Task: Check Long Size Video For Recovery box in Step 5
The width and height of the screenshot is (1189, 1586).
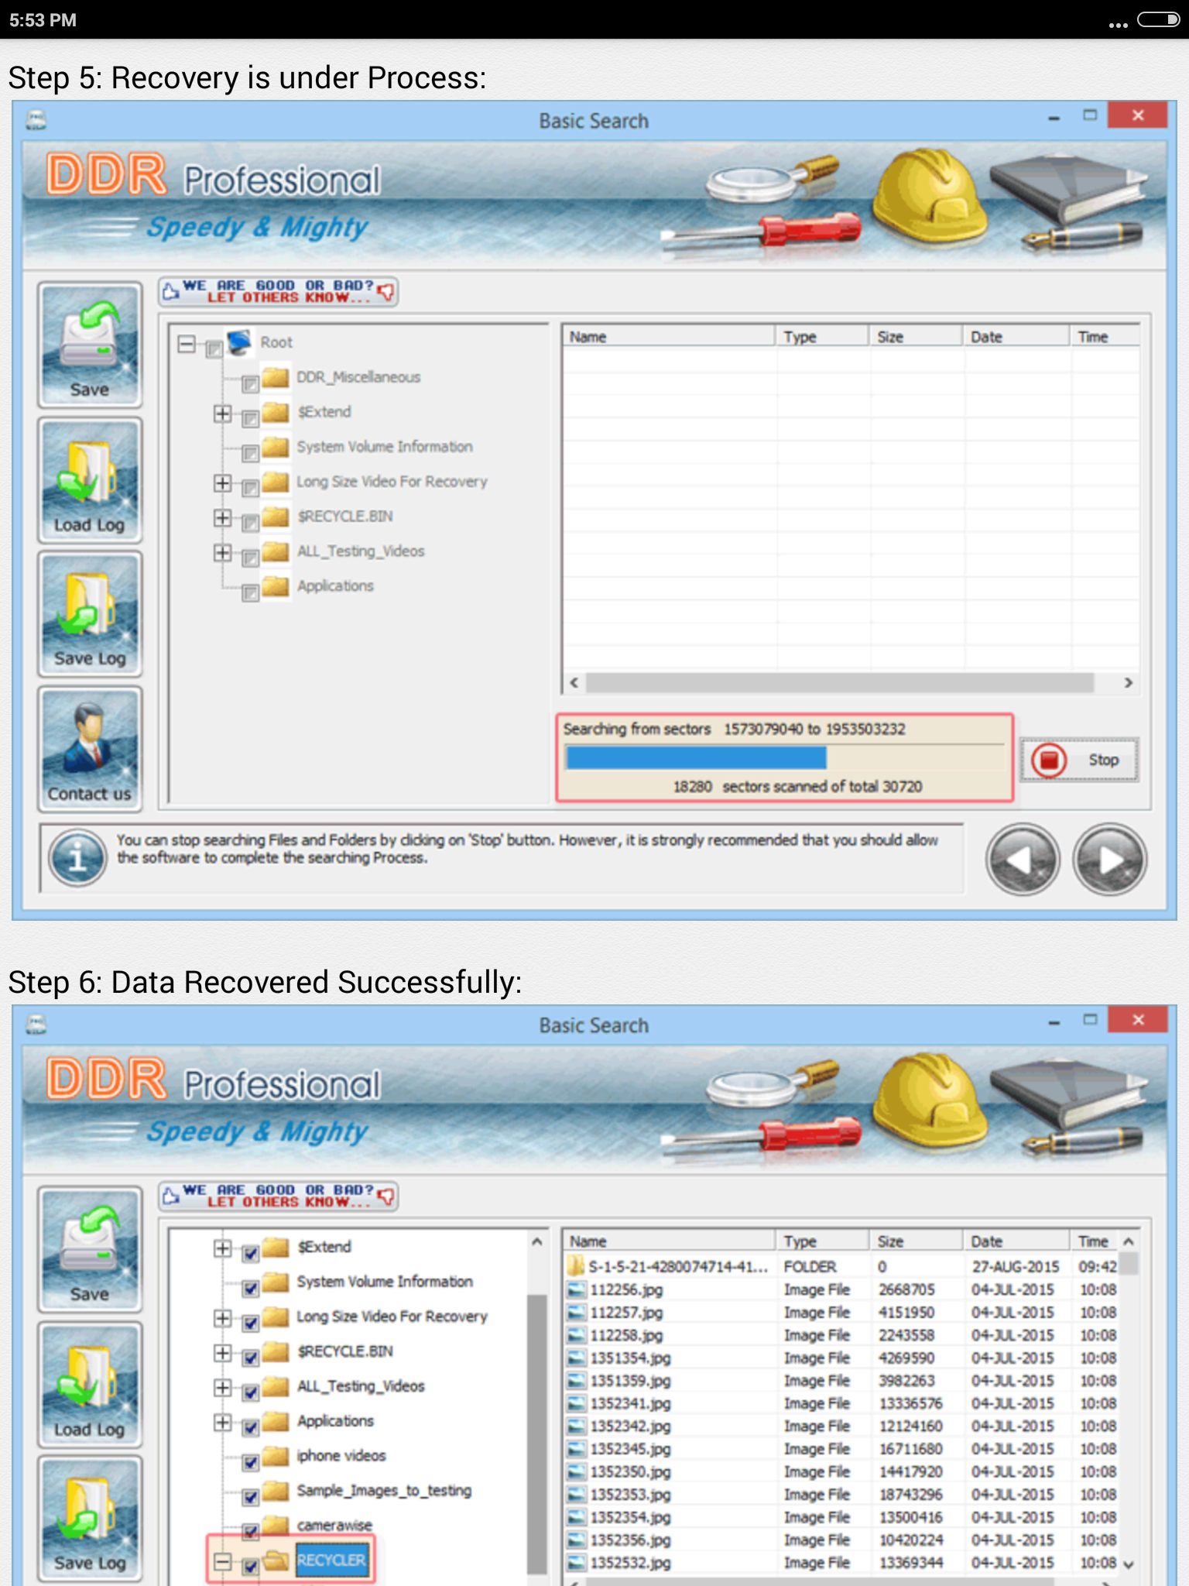Action: point(250,489)
